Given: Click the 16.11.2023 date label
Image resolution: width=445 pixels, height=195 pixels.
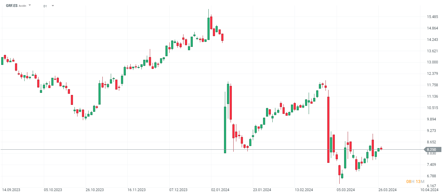Looking at the screenshot, I should [x=137, y=190].
